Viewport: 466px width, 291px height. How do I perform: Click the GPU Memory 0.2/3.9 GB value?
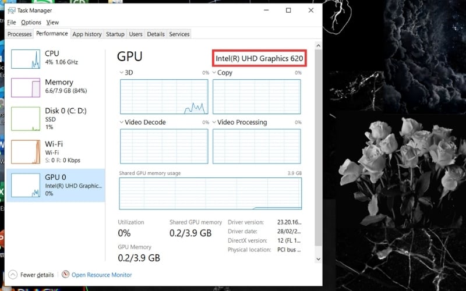(139, 258)
